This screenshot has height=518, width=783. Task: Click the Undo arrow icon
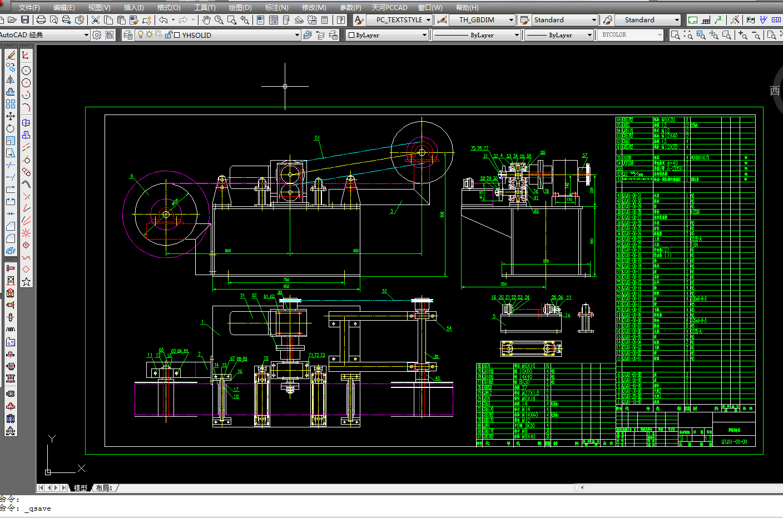tap(163, 20)
